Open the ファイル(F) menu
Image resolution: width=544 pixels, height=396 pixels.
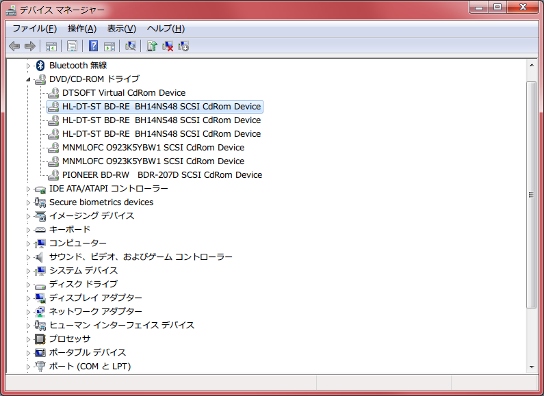[x=34, y=29]
